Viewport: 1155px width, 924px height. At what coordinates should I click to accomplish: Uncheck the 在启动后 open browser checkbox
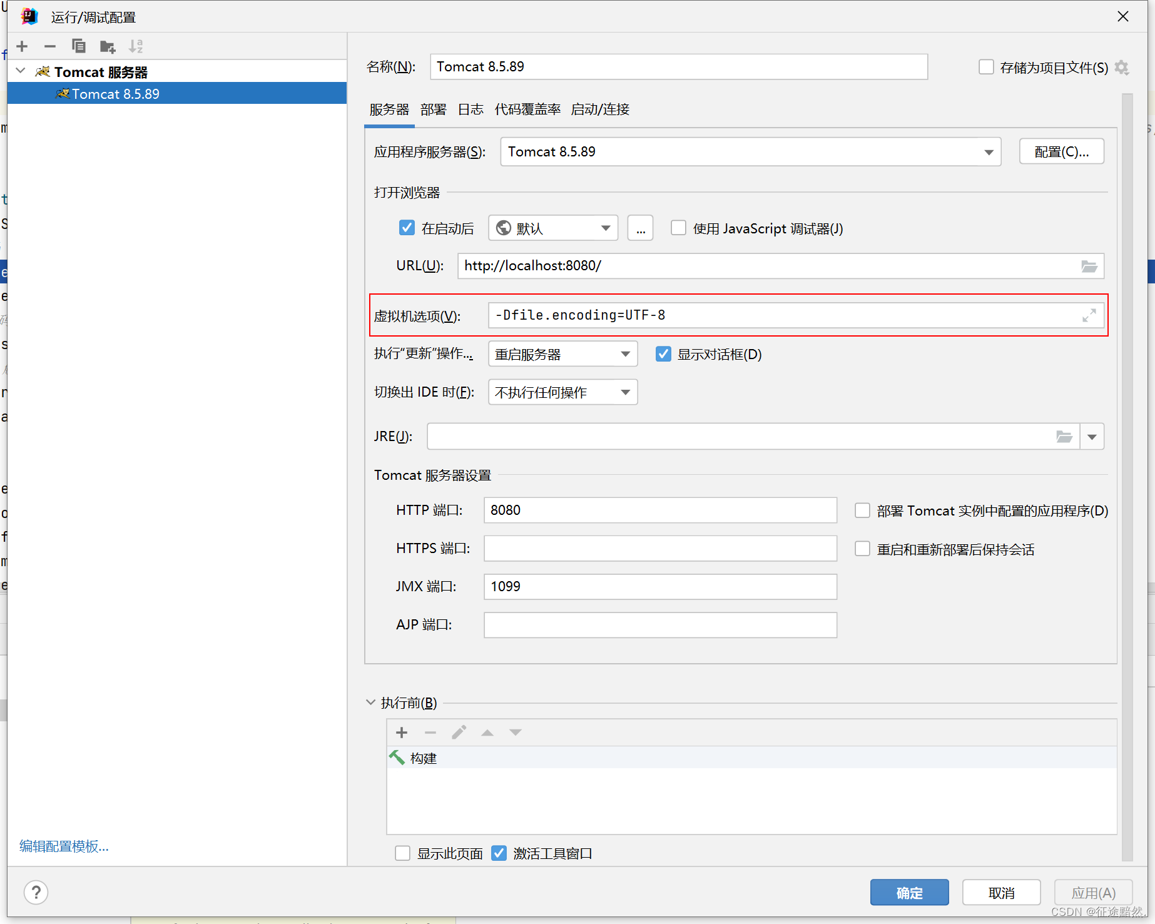[407, 228]
